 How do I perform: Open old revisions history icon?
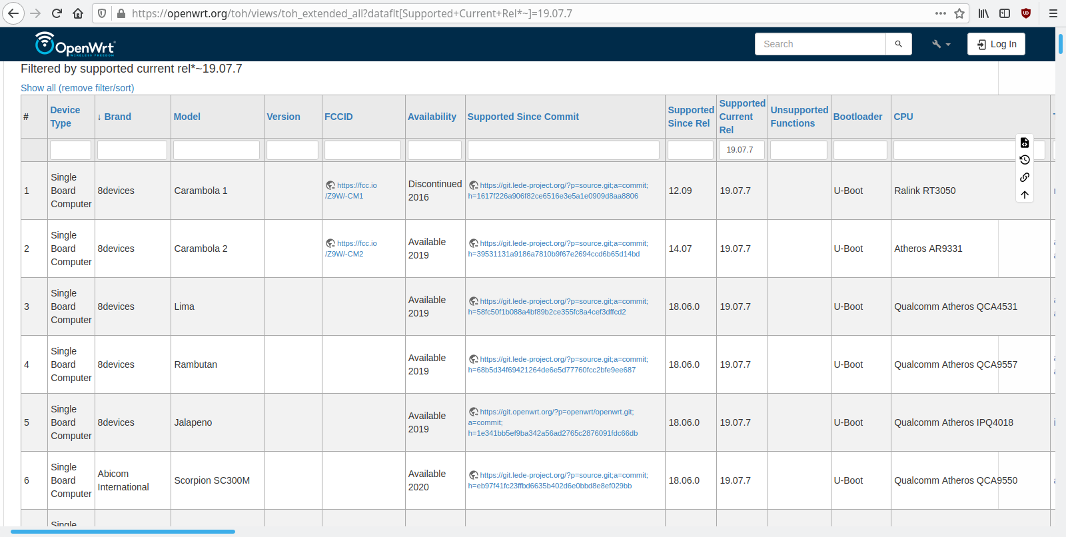click(x=1025, y=160)
